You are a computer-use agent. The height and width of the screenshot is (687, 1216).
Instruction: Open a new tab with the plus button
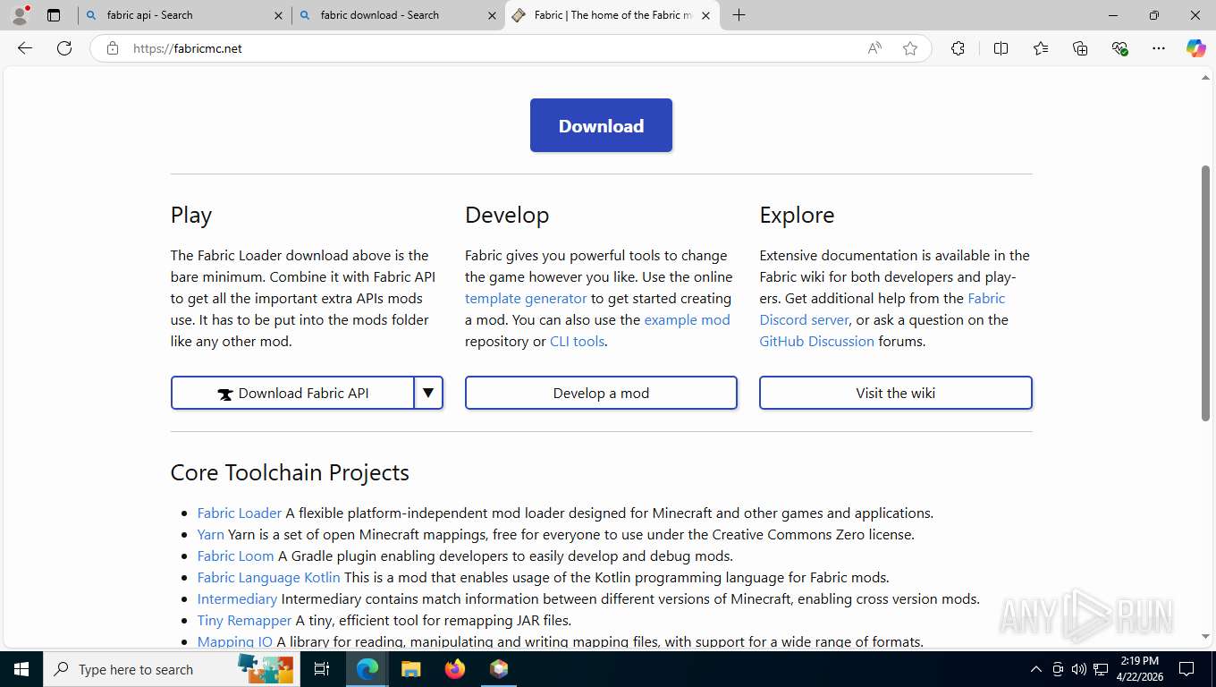click(739, 15)
